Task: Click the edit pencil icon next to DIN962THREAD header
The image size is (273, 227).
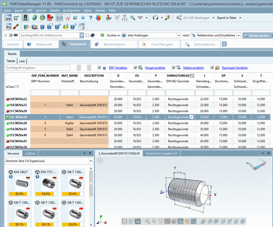Action: (x=192, y=76)
